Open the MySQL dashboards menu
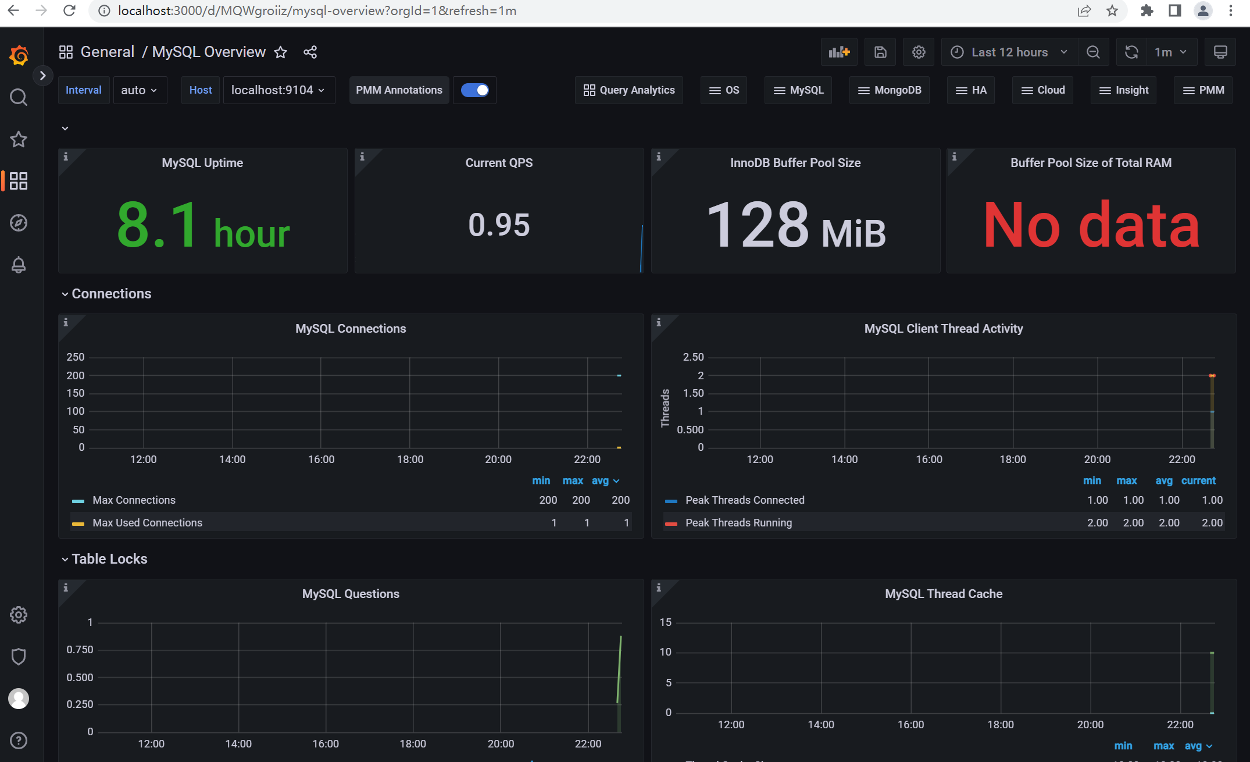Image resolution: width=1250 pixels, height=762 pixels. (x=798, y=90)
